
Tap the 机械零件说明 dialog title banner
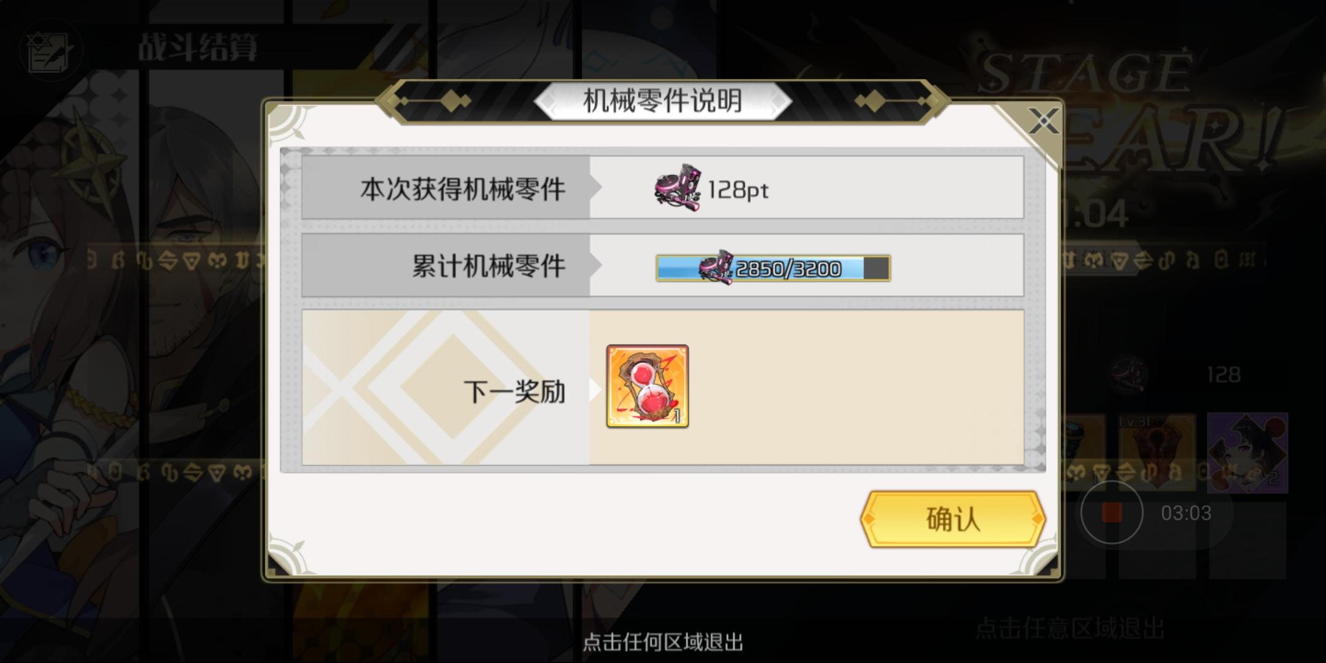click(x=663, y=101)
